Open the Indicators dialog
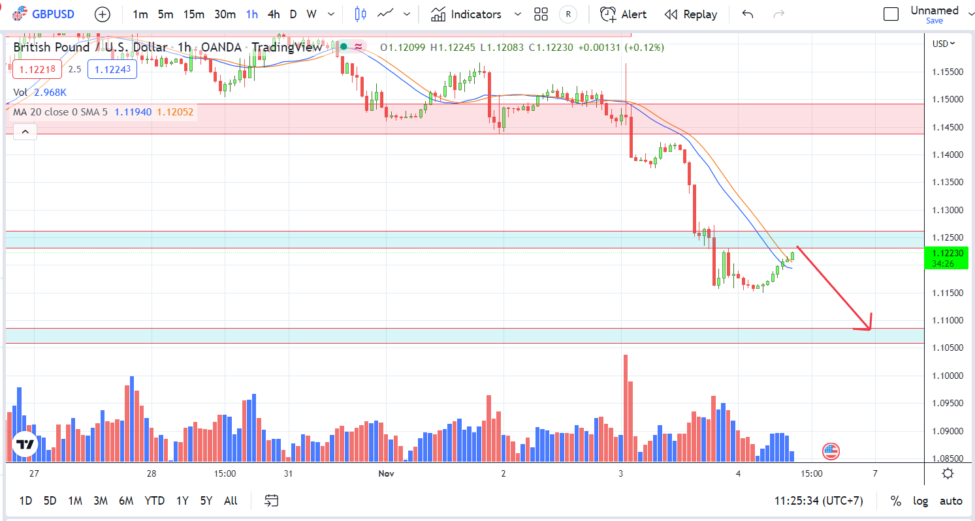The width and height of the screenshot is (975, 521). 466,14
